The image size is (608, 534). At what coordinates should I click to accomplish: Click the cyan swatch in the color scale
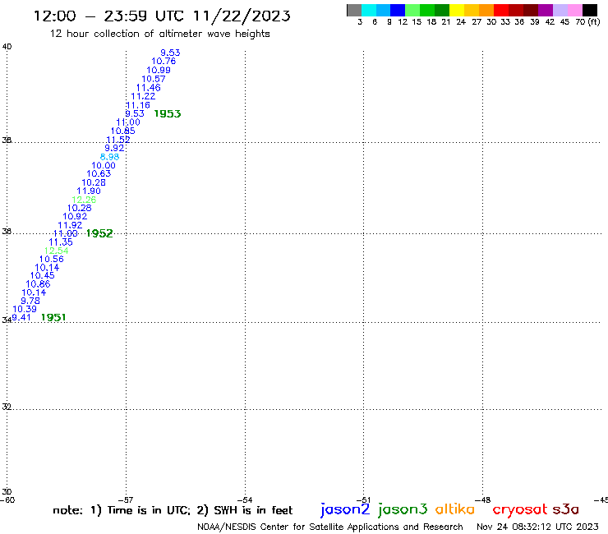(369, 10)
